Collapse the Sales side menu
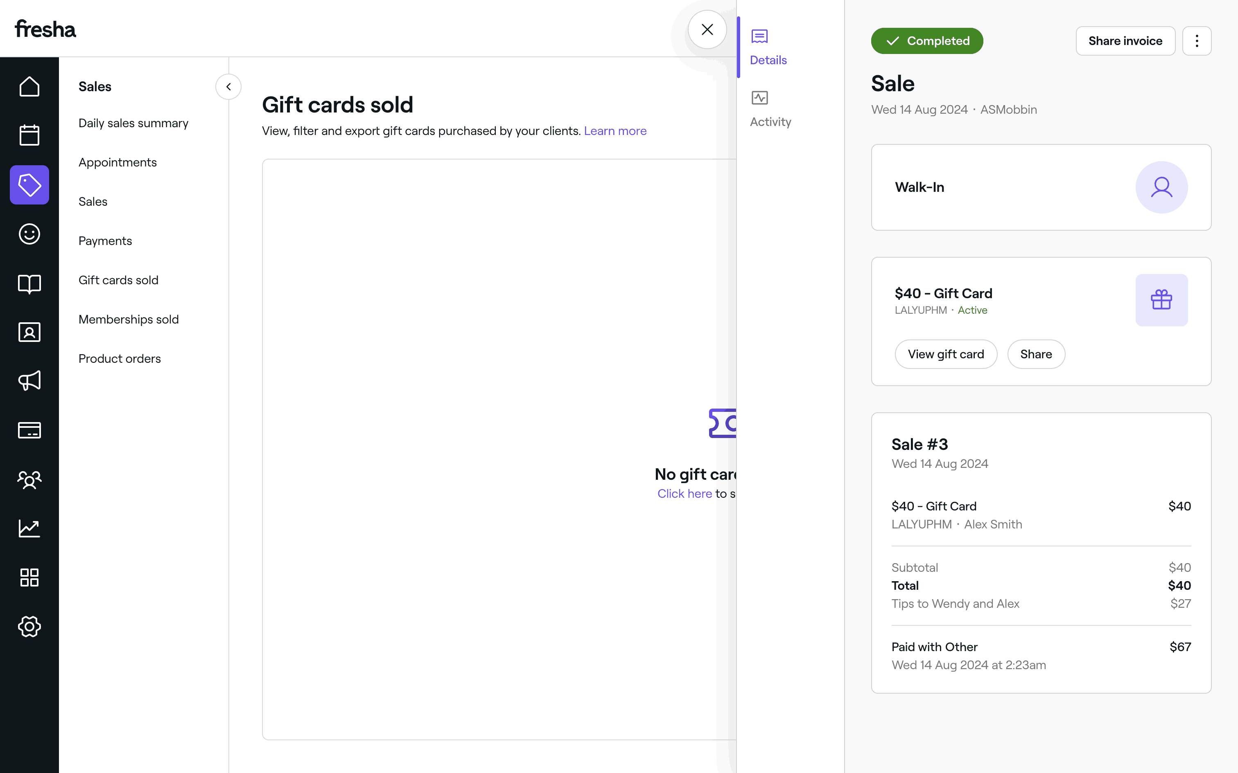Image resolution: width=1238 pixels, height=773 pixels. (x=228, y=87)
